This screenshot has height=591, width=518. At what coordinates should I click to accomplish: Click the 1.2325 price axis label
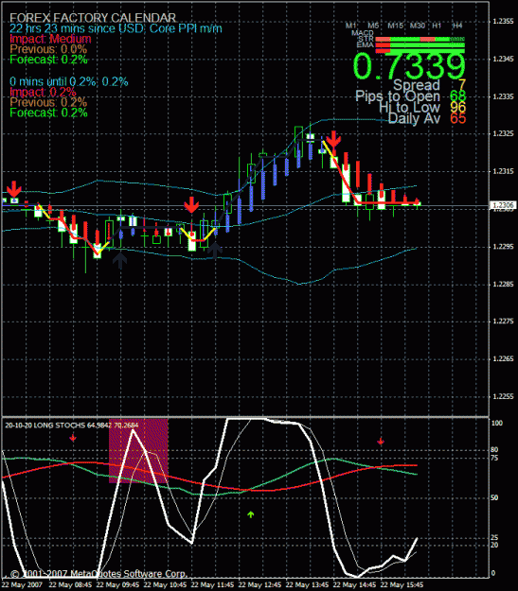coord(503,134)
